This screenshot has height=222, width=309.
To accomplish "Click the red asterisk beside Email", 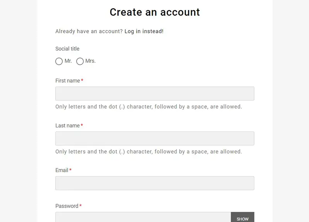I will [70, 169].
